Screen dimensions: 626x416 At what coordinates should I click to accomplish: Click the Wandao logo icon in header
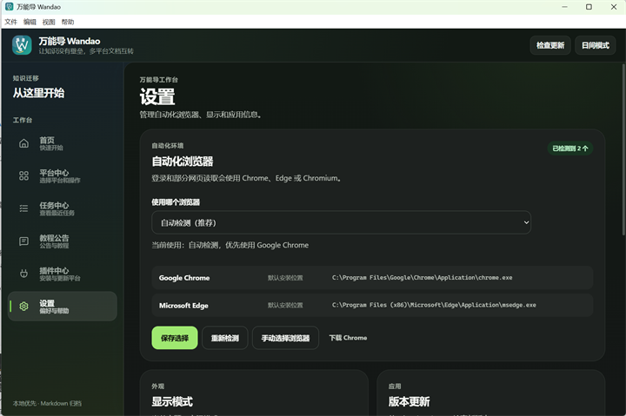pos(22,45)
